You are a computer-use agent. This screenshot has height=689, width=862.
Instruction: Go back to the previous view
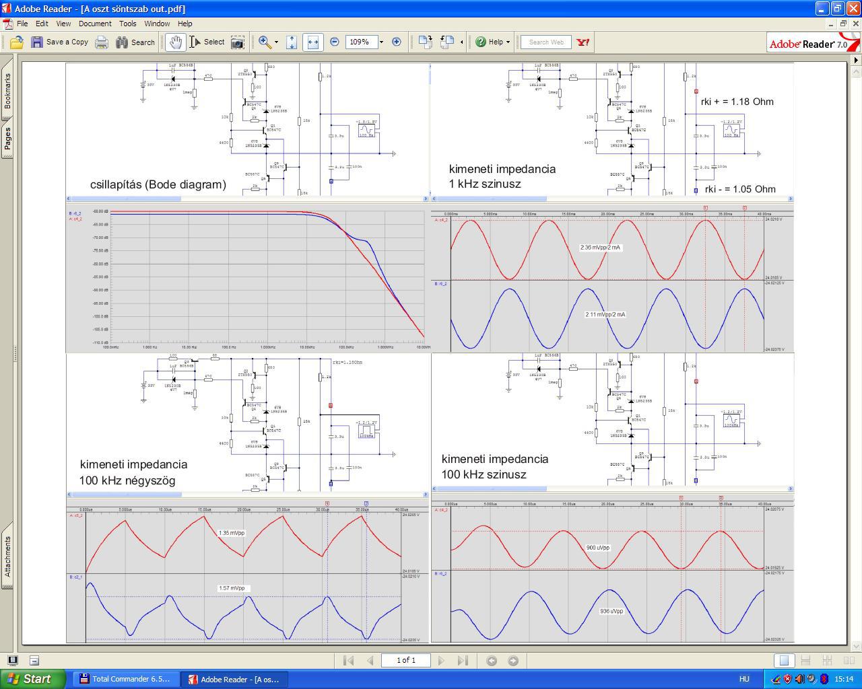coord(492,661)
